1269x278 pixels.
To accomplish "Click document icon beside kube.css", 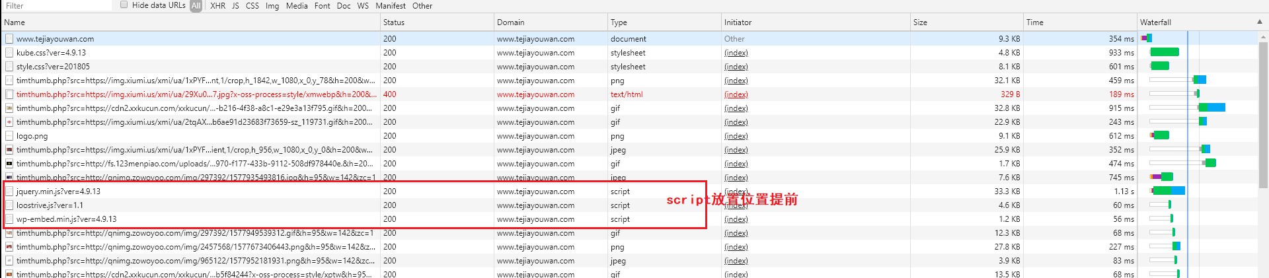I will 9,53.
